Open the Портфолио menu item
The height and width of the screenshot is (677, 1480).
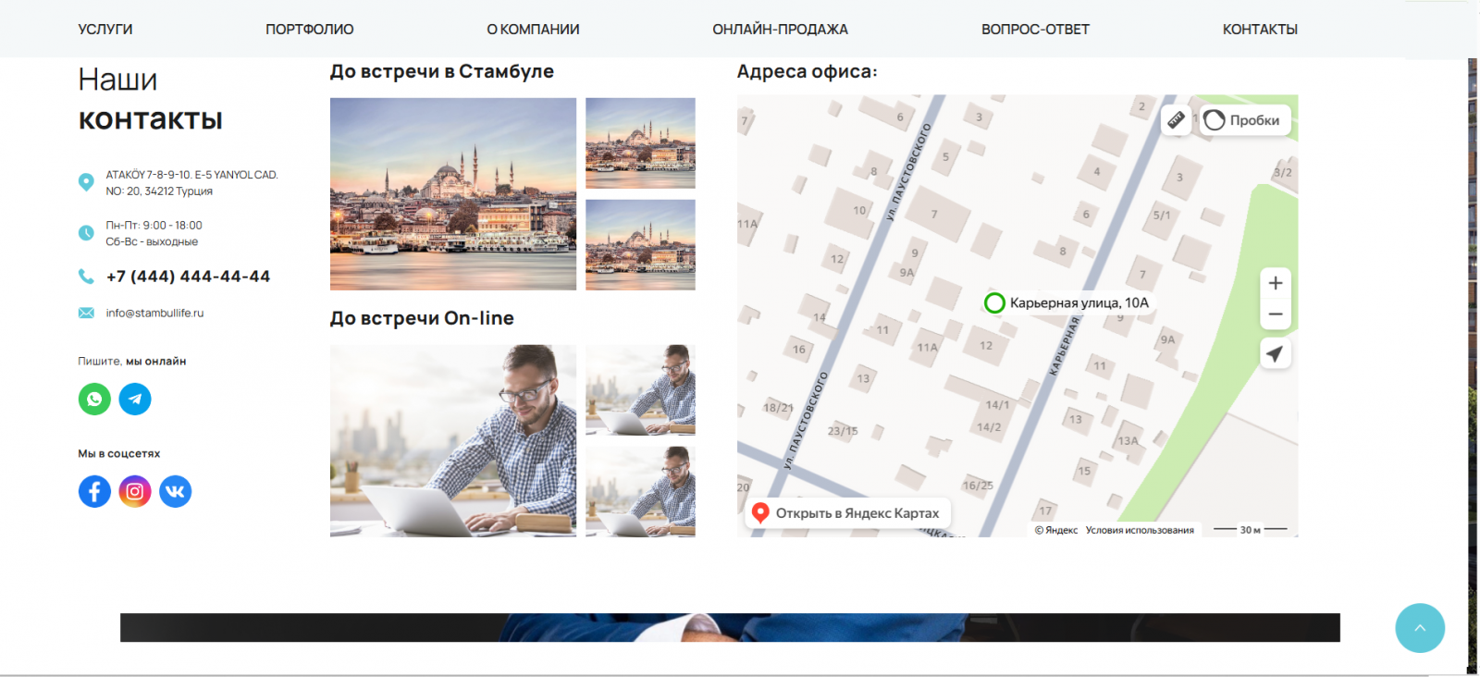(309, 30)
